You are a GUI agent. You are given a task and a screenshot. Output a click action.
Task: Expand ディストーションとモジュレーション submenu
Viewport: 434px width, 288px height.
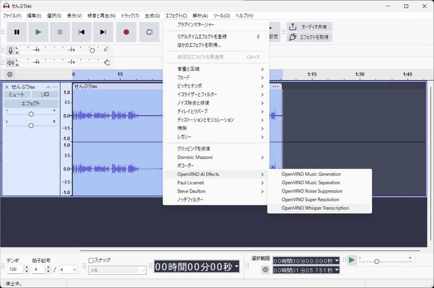[216, 120]
